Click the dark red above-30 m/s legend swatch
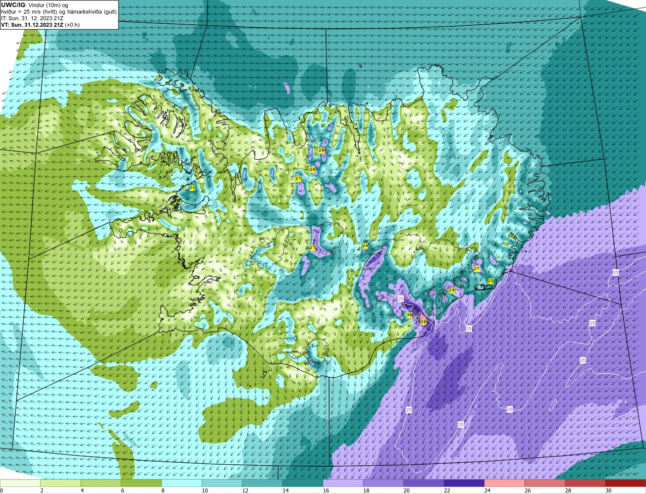 pos(626,483)
